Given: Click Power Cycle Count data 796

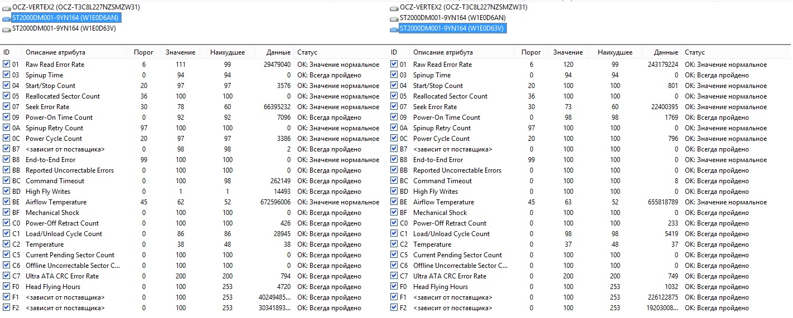Looking at the screenshot, I should (673, 139).
